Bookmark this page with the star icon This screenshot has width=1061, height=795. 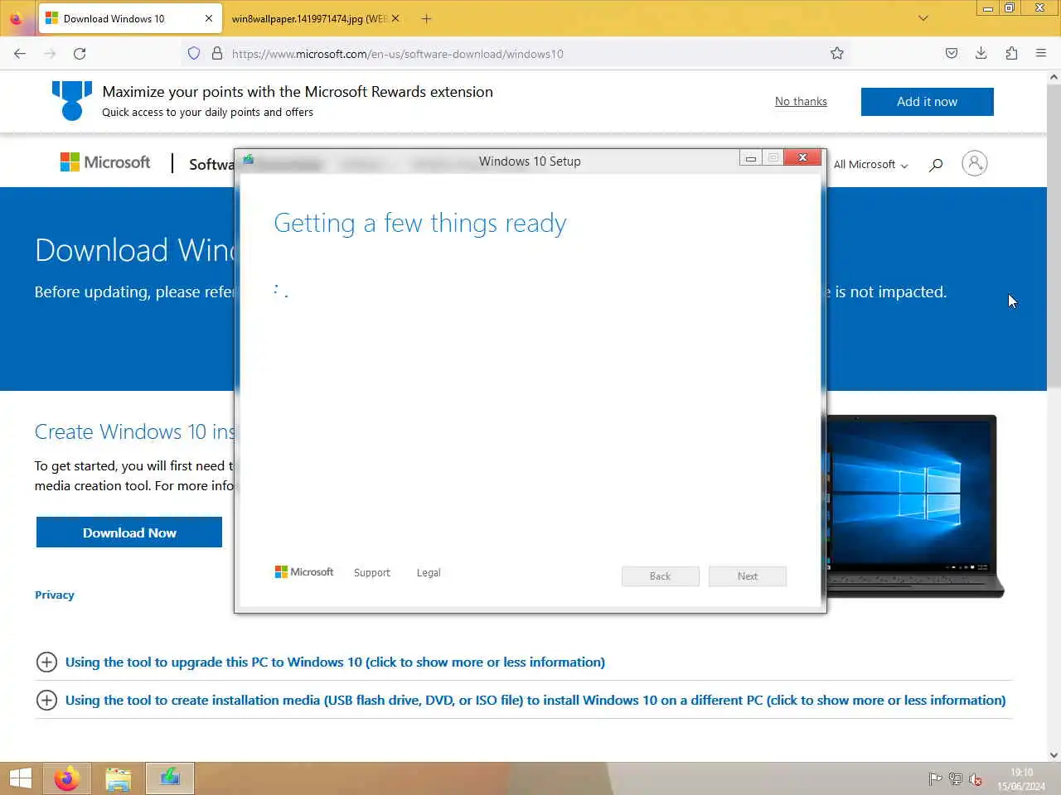click(837, 54)
